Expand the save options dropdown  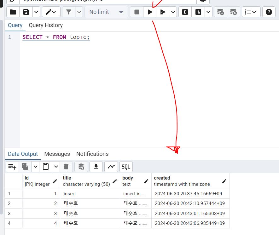click(36, 12)
